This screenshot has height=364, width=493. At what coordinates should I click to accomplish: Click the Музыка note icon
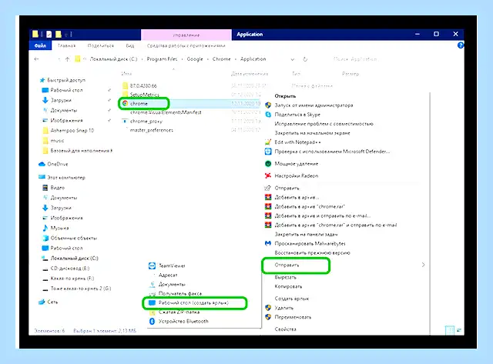click(45, 228)
